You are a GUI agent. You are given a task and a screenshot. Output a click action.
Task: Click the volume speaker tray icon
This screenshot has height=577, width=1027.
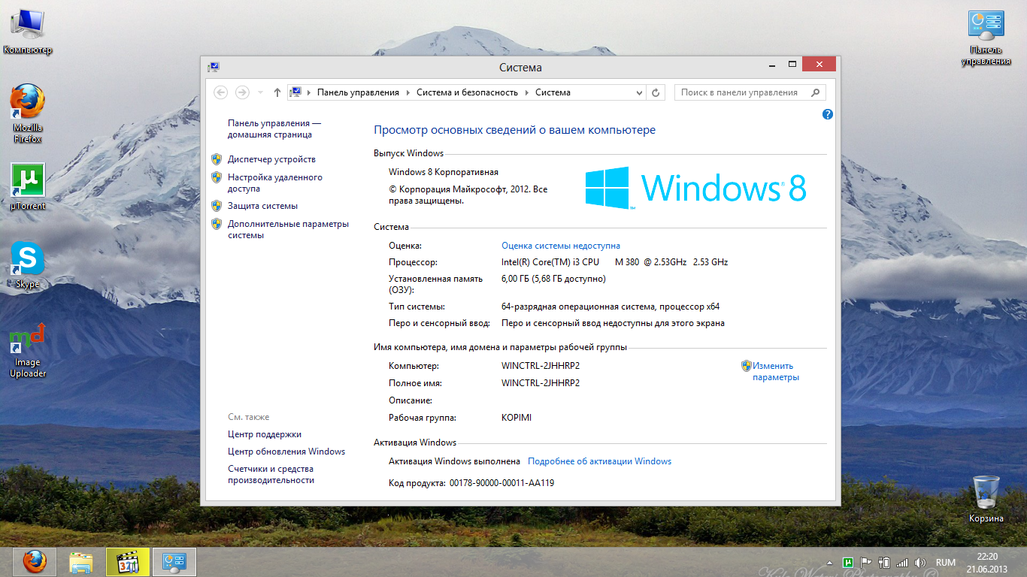pyautogui.click(x=921, y=562)
